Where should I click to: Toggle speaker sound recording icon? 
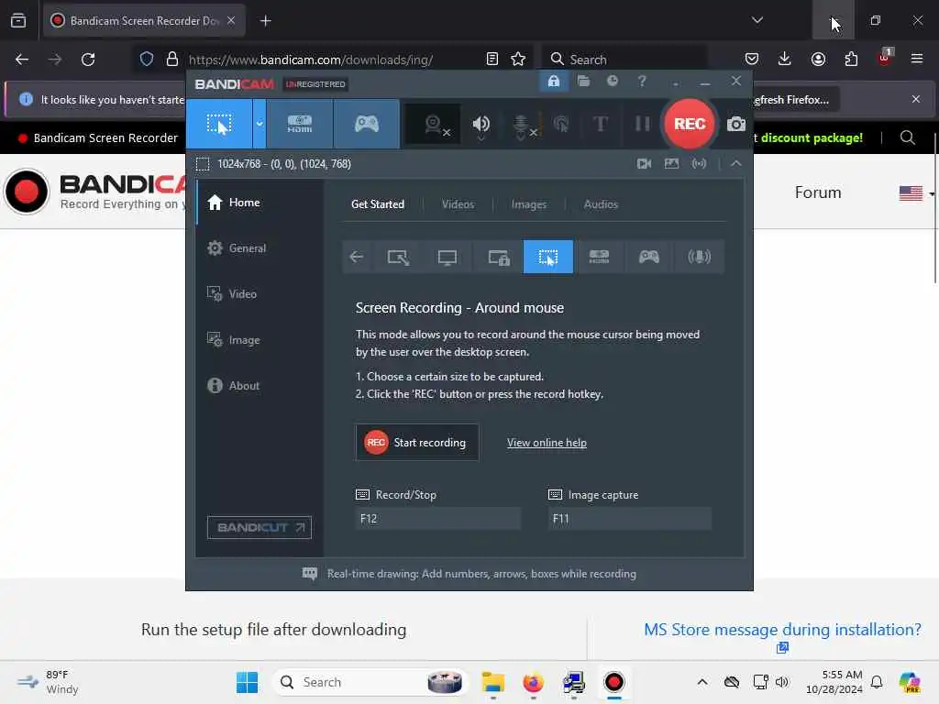click(x=481, y=124)
